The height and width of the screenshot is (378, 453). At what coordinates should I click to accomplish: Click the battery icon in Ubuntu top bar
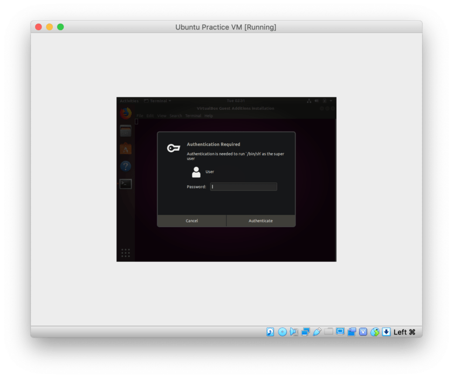click(x=325, y=101)
